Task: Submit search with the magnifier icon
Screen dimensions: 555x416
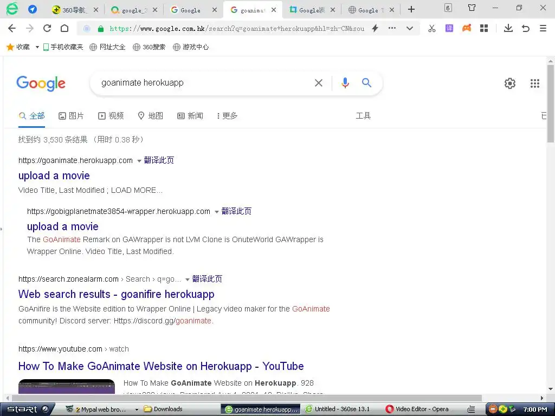Action: [x=367, y=83]
